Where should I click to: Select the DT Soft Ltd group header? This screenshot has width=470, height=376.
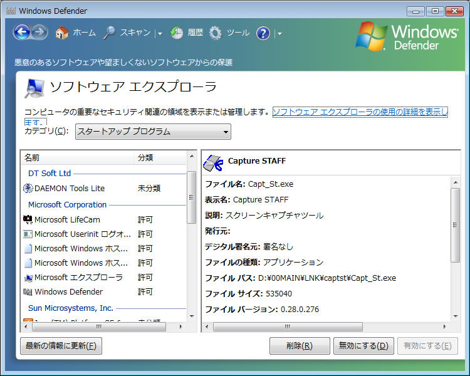point(50,174)
